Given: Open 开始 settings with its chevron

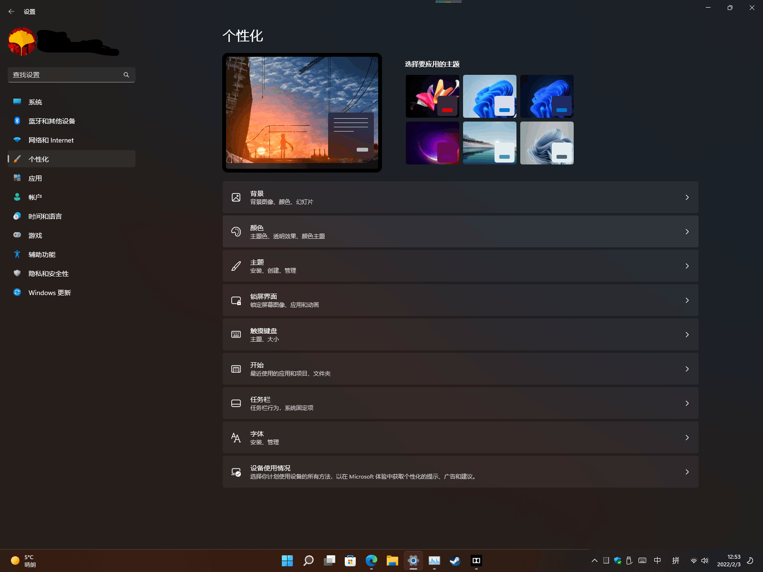Looking at the screenshot, I should [x=687, y=369].
